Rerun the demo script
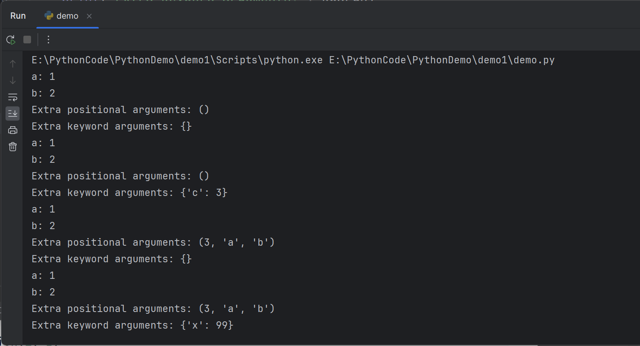Viewport: 640px width, 346px height. point(11,40)
